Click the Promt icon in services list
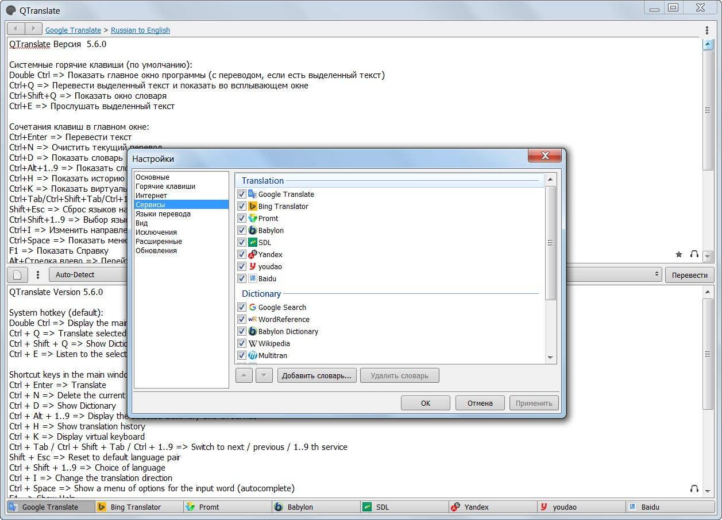The height and width of the screenshot is (520, 722). tap(253, 218)
